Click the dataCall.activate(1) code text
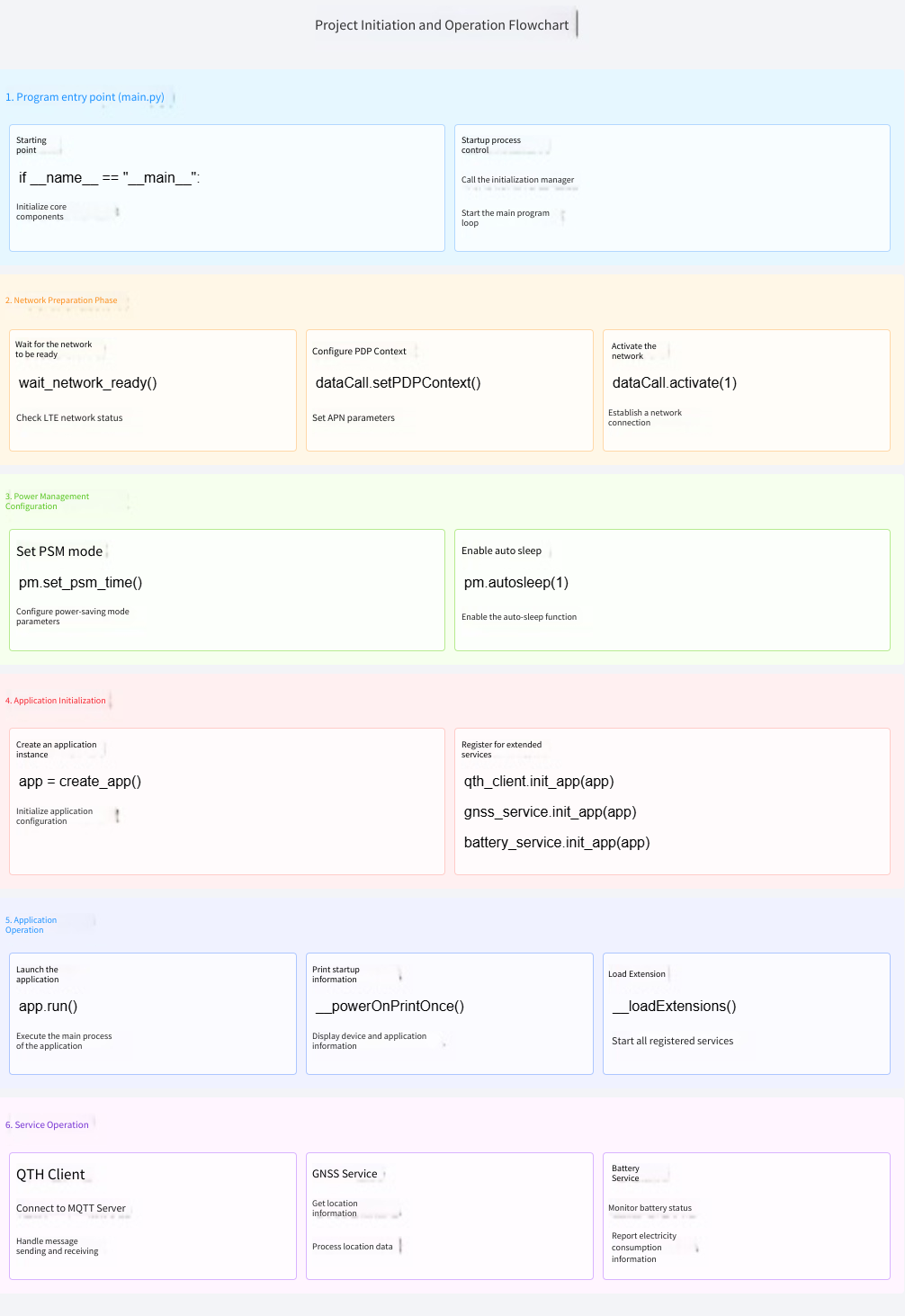 tap(674, 383)
